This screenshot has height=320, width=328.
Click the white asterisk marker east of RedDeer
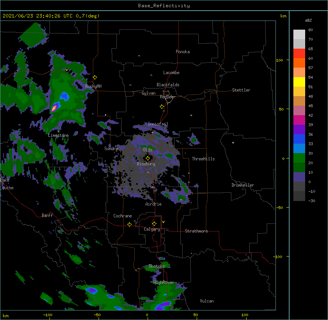(x=191, y=115)
